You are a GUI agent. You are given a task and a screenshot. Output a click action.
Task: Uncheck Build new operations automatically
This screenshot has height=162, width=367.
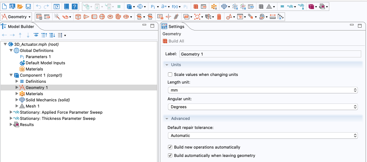170,147
